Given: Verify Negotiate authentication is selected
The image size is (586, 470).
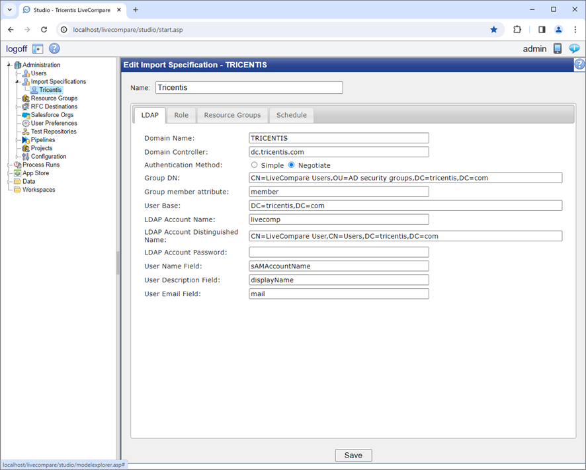Looking at the screenshot, I should click(291, 165).
